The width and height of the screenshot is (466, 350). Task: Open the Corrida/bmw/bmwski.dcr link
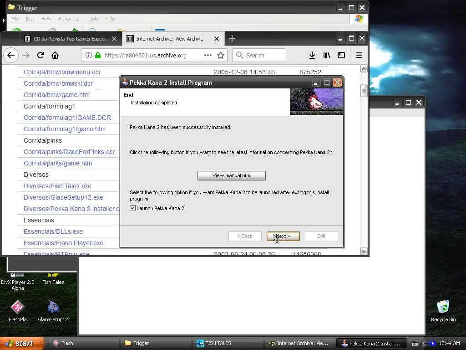click(58, 84)
